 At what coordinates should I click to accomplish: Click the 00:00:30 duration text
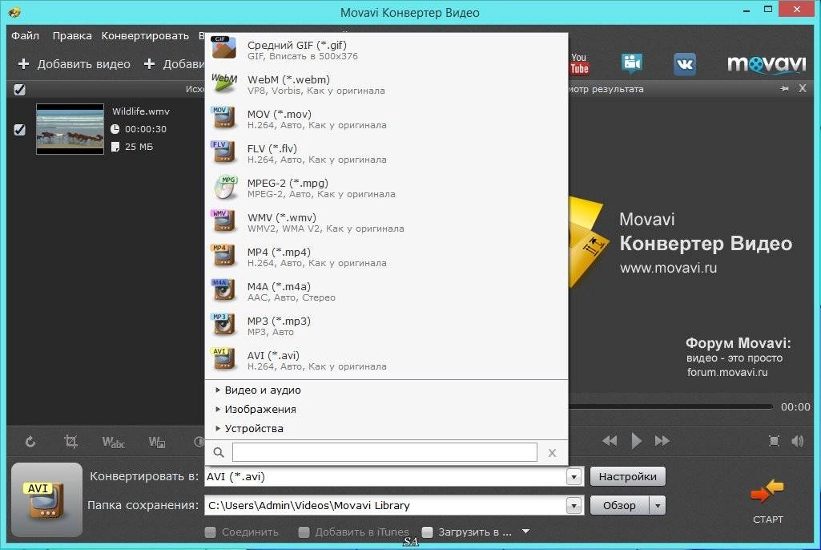click(146, 129)
